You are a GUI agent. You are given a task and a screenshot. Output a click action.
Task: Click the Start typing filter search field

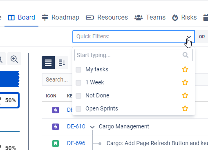tap(134, 55)
